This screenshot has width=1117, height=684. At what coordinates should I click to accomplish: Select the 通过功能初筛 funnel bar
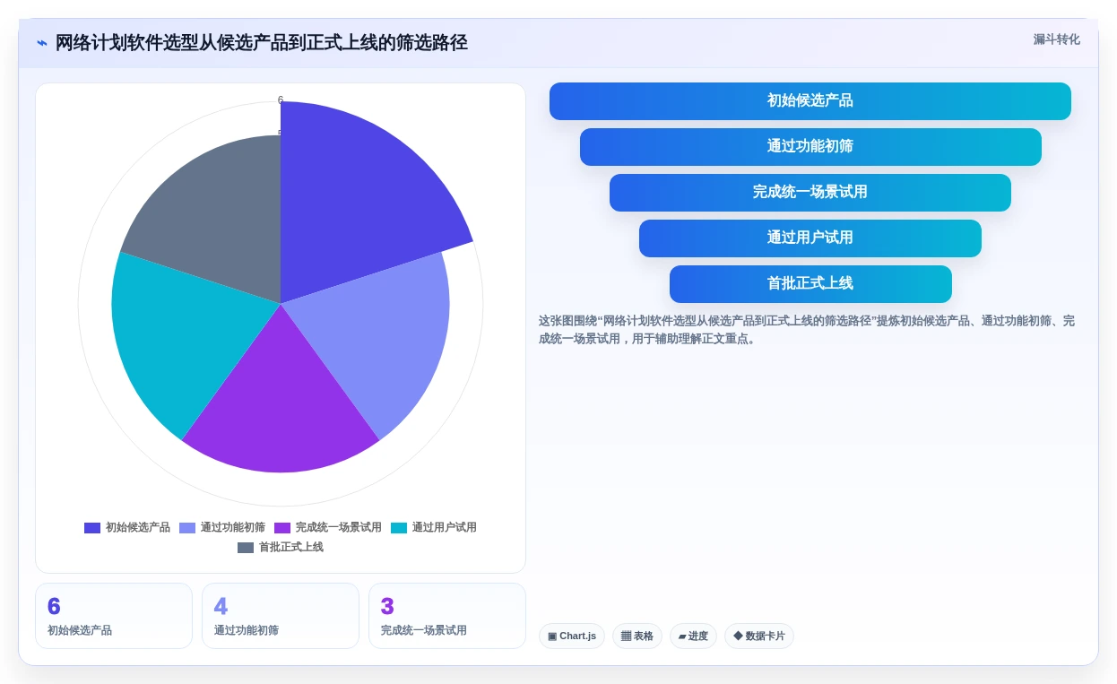[x=810, y=147]
